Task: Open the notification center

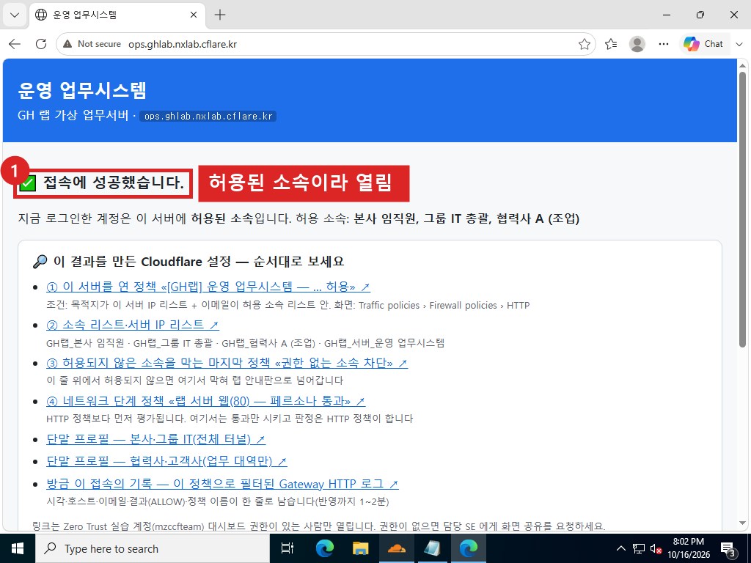Action: (x=728, y=548)
